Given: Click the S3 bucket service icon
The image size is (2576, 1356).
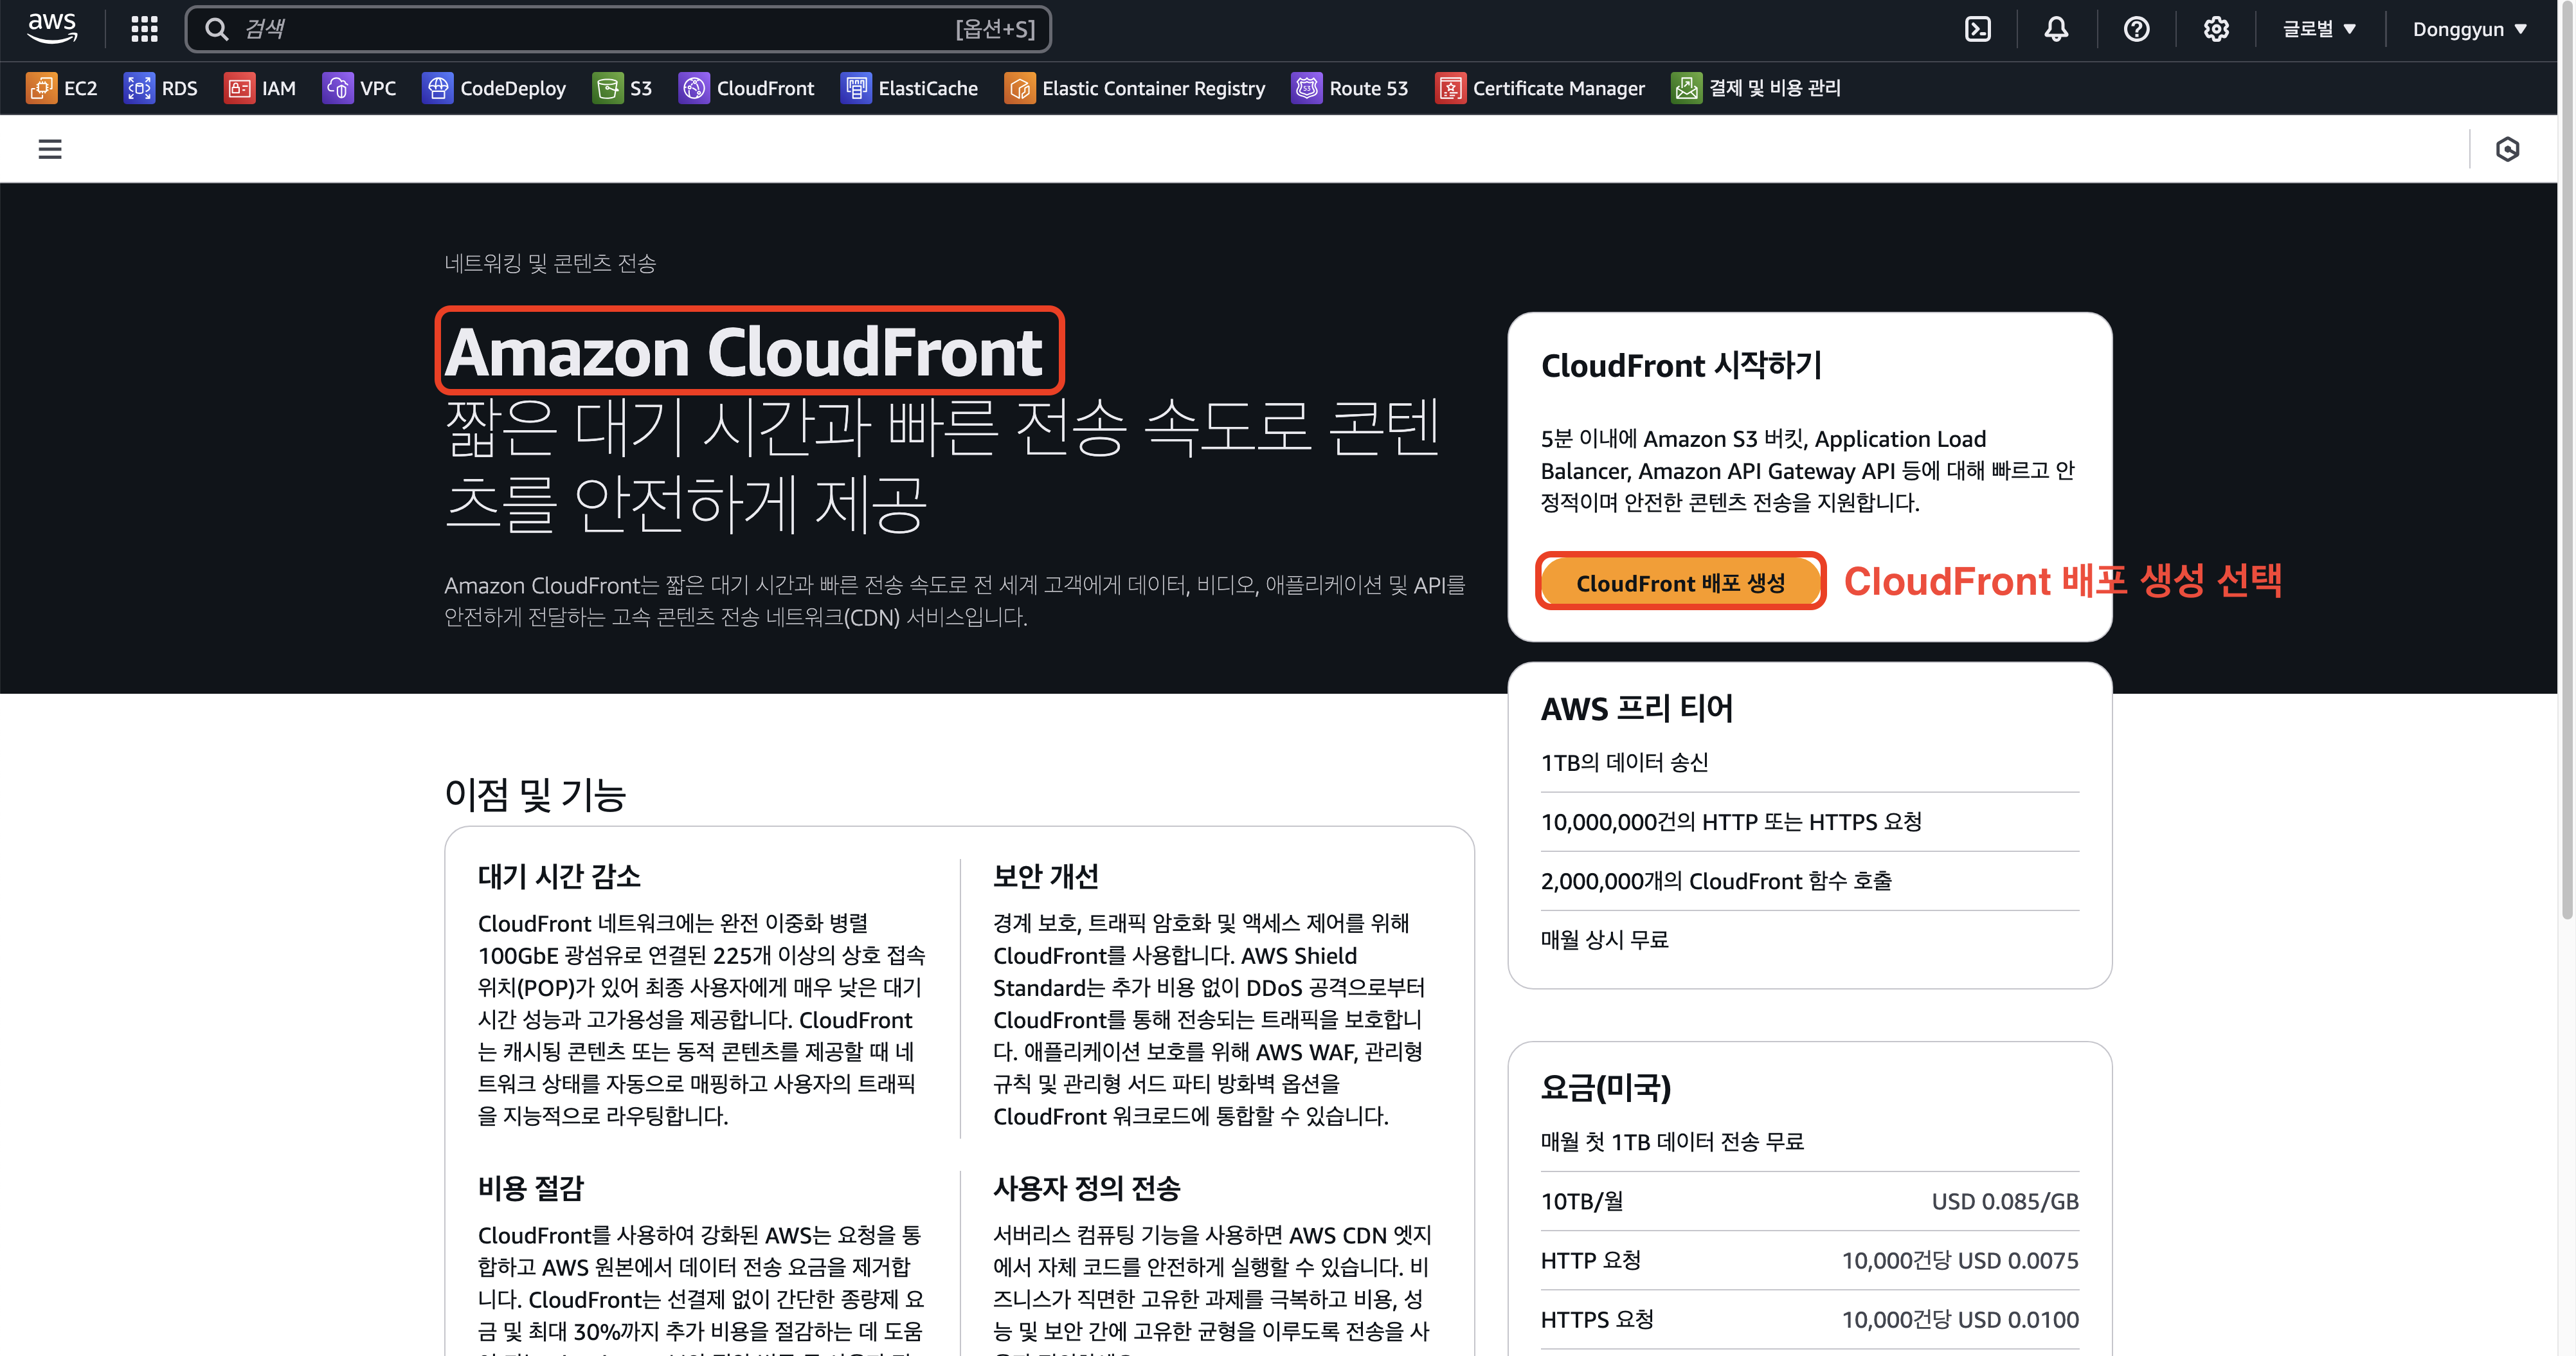Looking at the screenshot, I should 607,88.
